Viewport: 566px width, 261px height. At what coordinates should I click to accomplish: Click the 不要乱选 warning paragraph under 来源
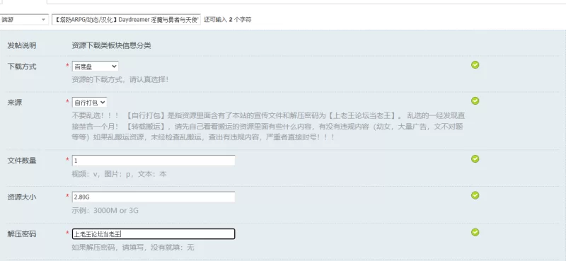click(x=268, y=127)
